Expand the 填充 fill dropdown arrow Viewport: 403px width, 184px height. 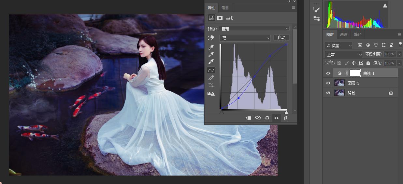pyautogui.click(x=399, y=63)
